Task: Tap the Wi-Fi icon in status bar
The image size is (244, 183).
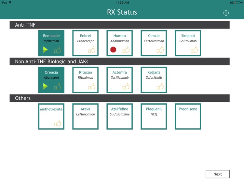Action: pos(10,2)
